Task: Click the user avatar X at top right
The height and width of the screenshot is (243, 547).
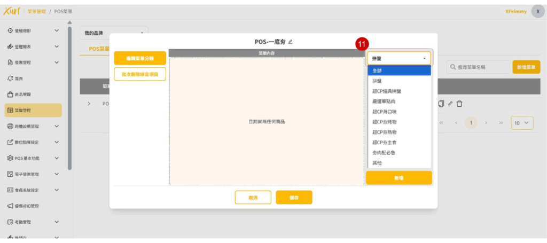Action: click(537, 11)
